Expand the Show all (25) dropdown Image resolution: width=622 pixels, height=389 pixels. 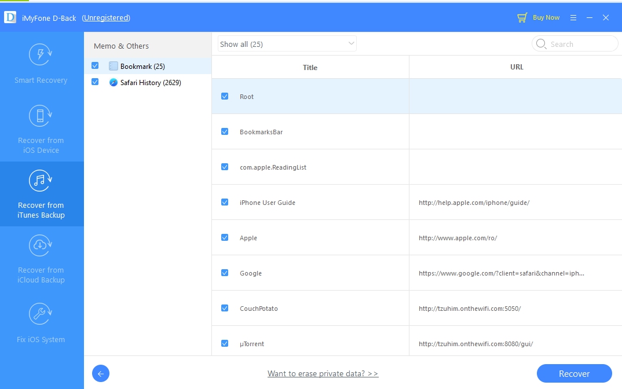click(x=287, y=44)
